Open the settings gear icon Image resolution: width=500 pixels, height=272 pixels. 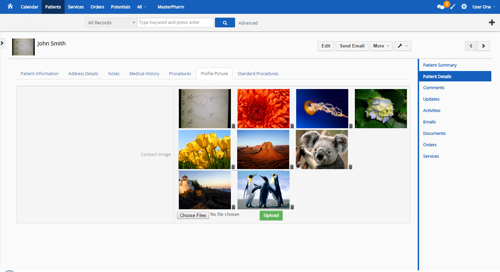click(464, 7)
